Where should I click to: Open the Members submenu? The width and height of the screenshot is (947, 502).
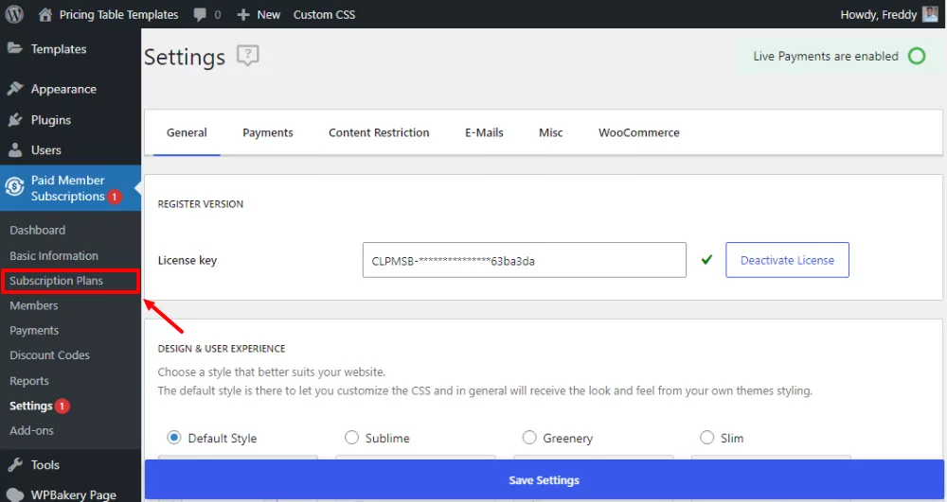tap(34, 305)
